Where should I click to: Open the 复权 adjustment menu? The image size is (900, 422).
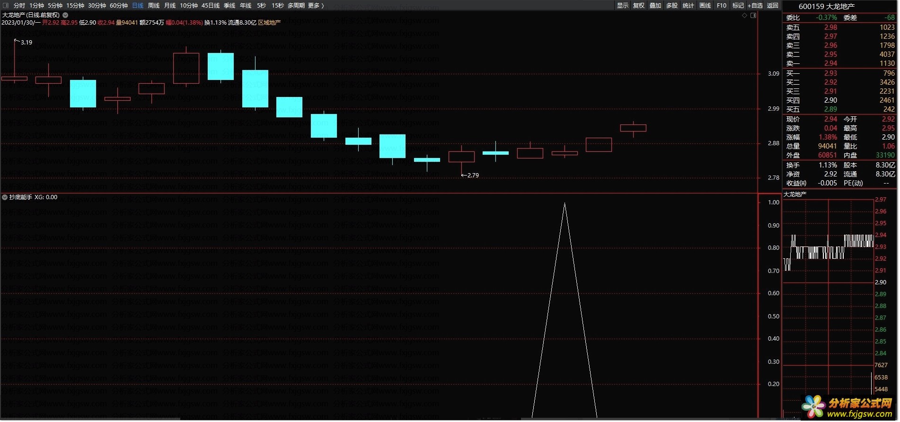tap(639, 6)
